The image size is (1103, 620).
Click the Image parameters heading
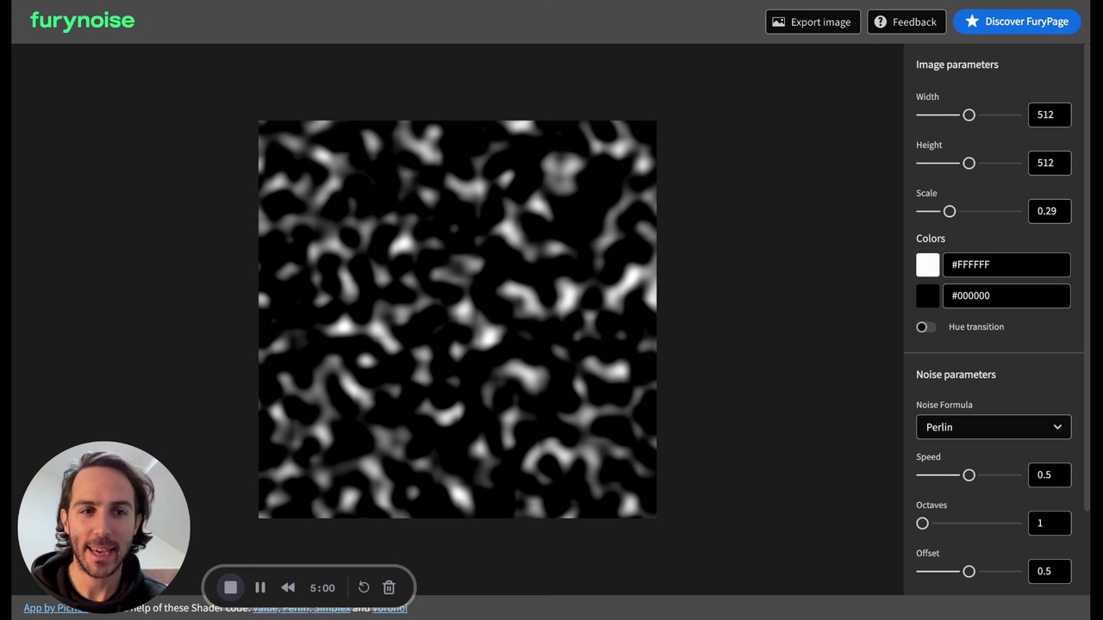coord(957,65)
